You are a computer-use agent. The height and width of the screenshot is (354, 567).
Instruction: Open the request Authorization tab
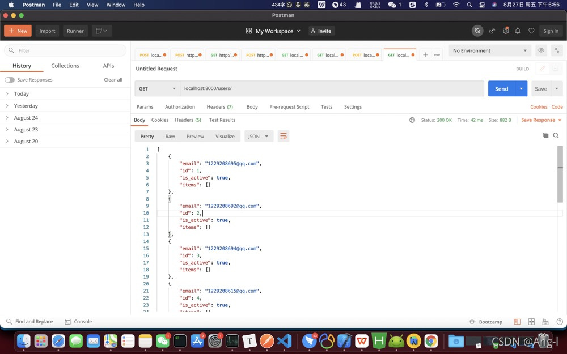[x=180, y=107]
